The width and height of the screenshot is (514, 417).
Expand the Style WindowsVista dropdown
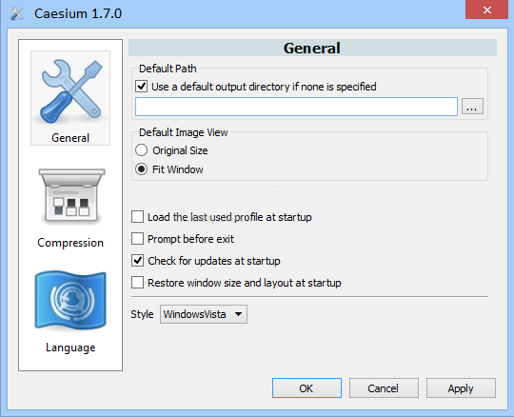(204, 314)
